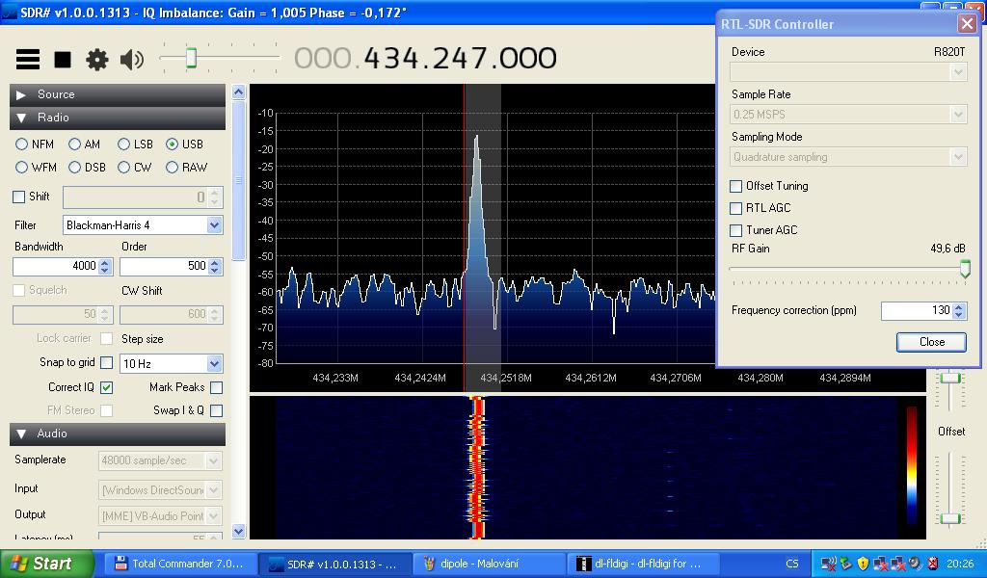Click the Offset slider thumb
The width and height of the screenshot is (987, 578).
pyautogui.click(x=949, y=518)
